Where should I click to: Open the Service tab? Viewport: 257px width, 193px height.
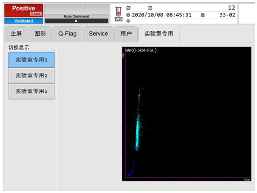(x=98, y=34)
